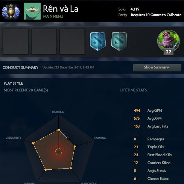Click the MAIN MENU status link
This screenshot has height=184, width=184.
click(x=53, y=17)
